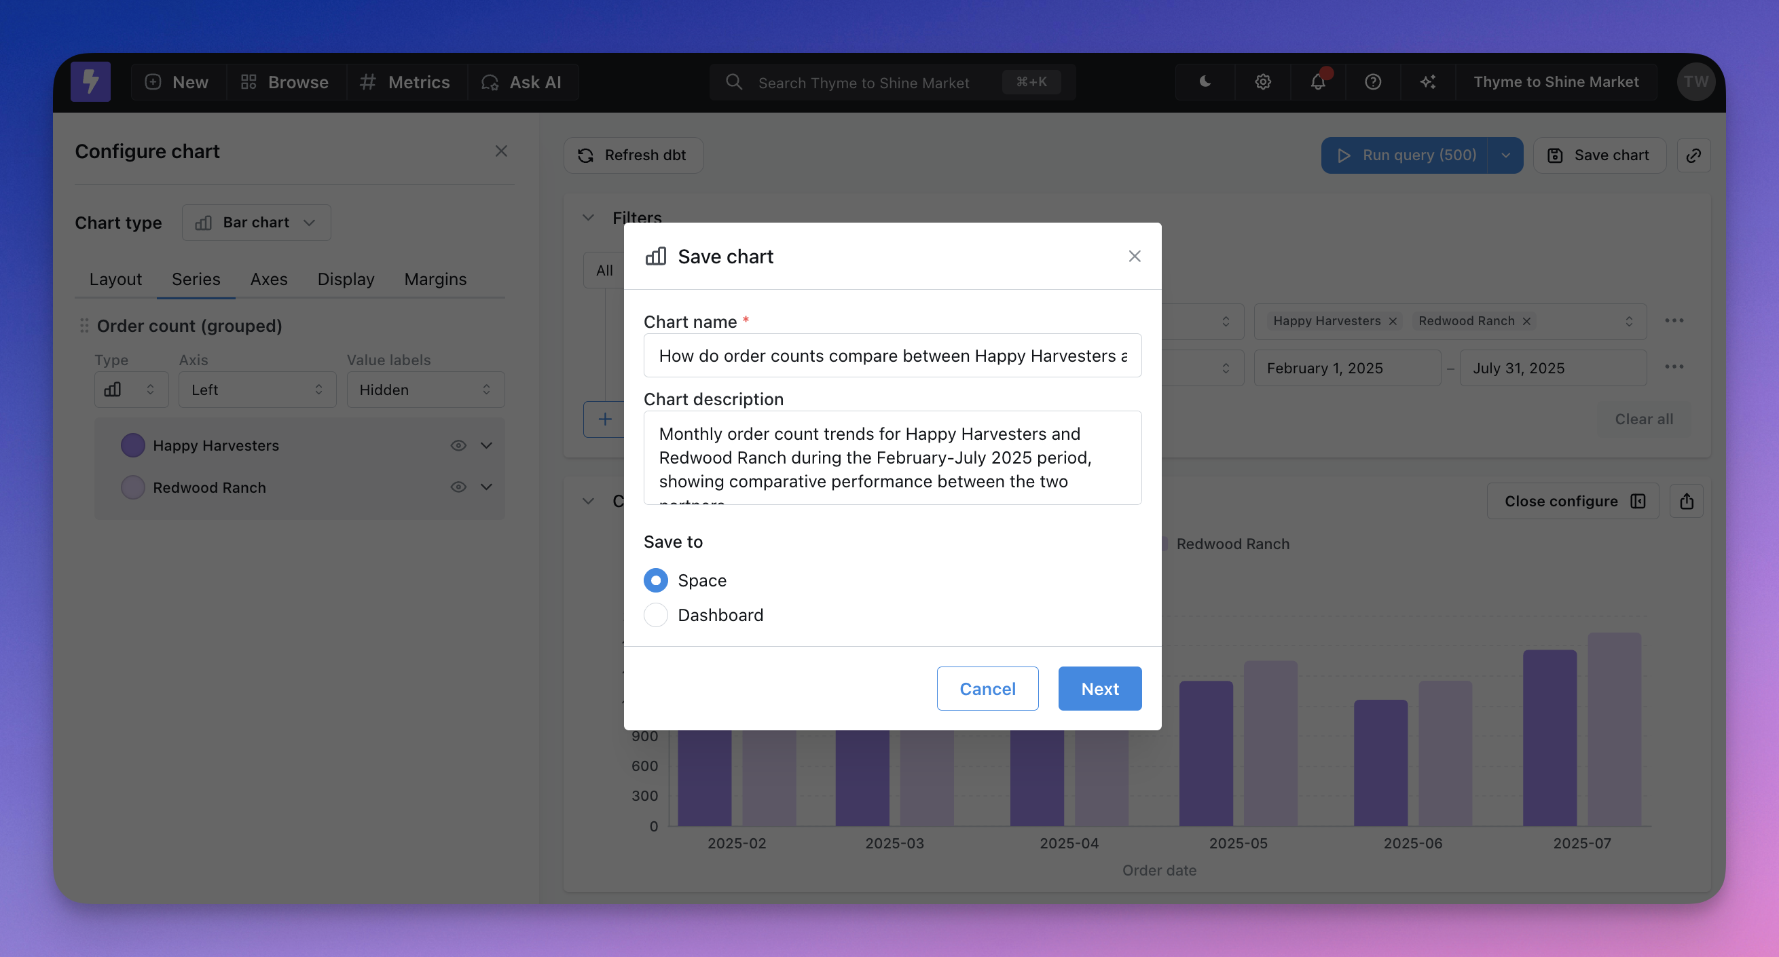Select the Dashboard radio option

(655, 615)
